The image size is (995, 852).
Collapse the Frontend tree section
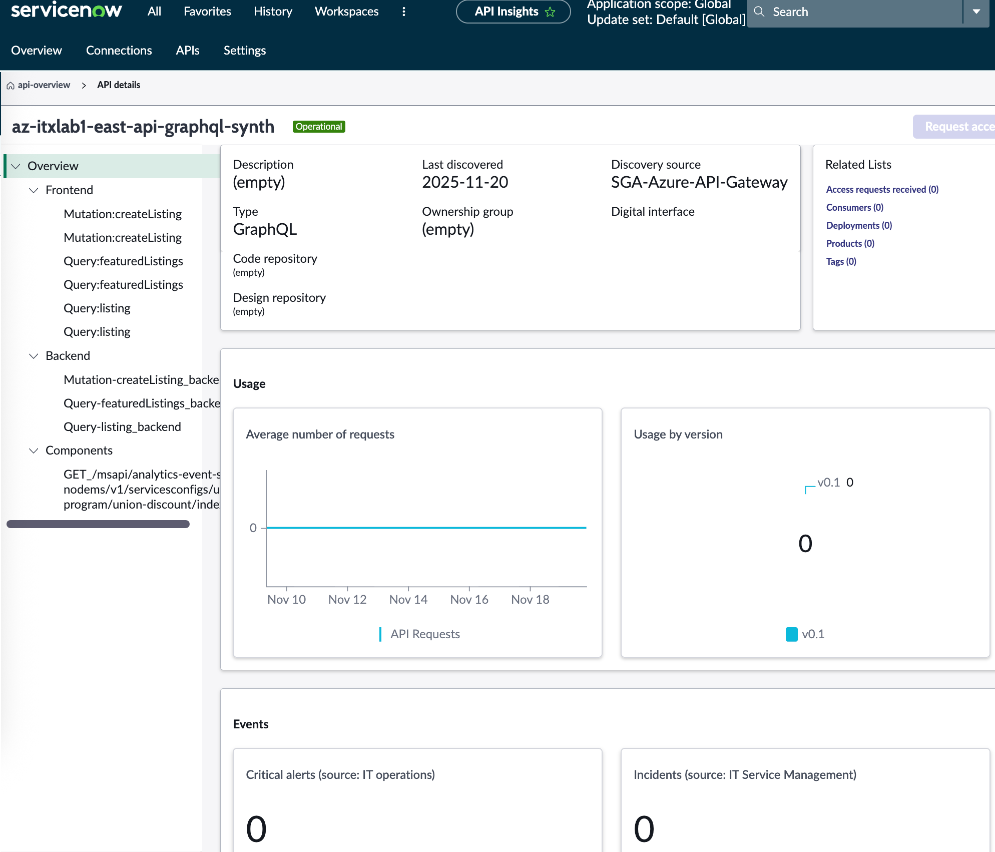[34, 190]
